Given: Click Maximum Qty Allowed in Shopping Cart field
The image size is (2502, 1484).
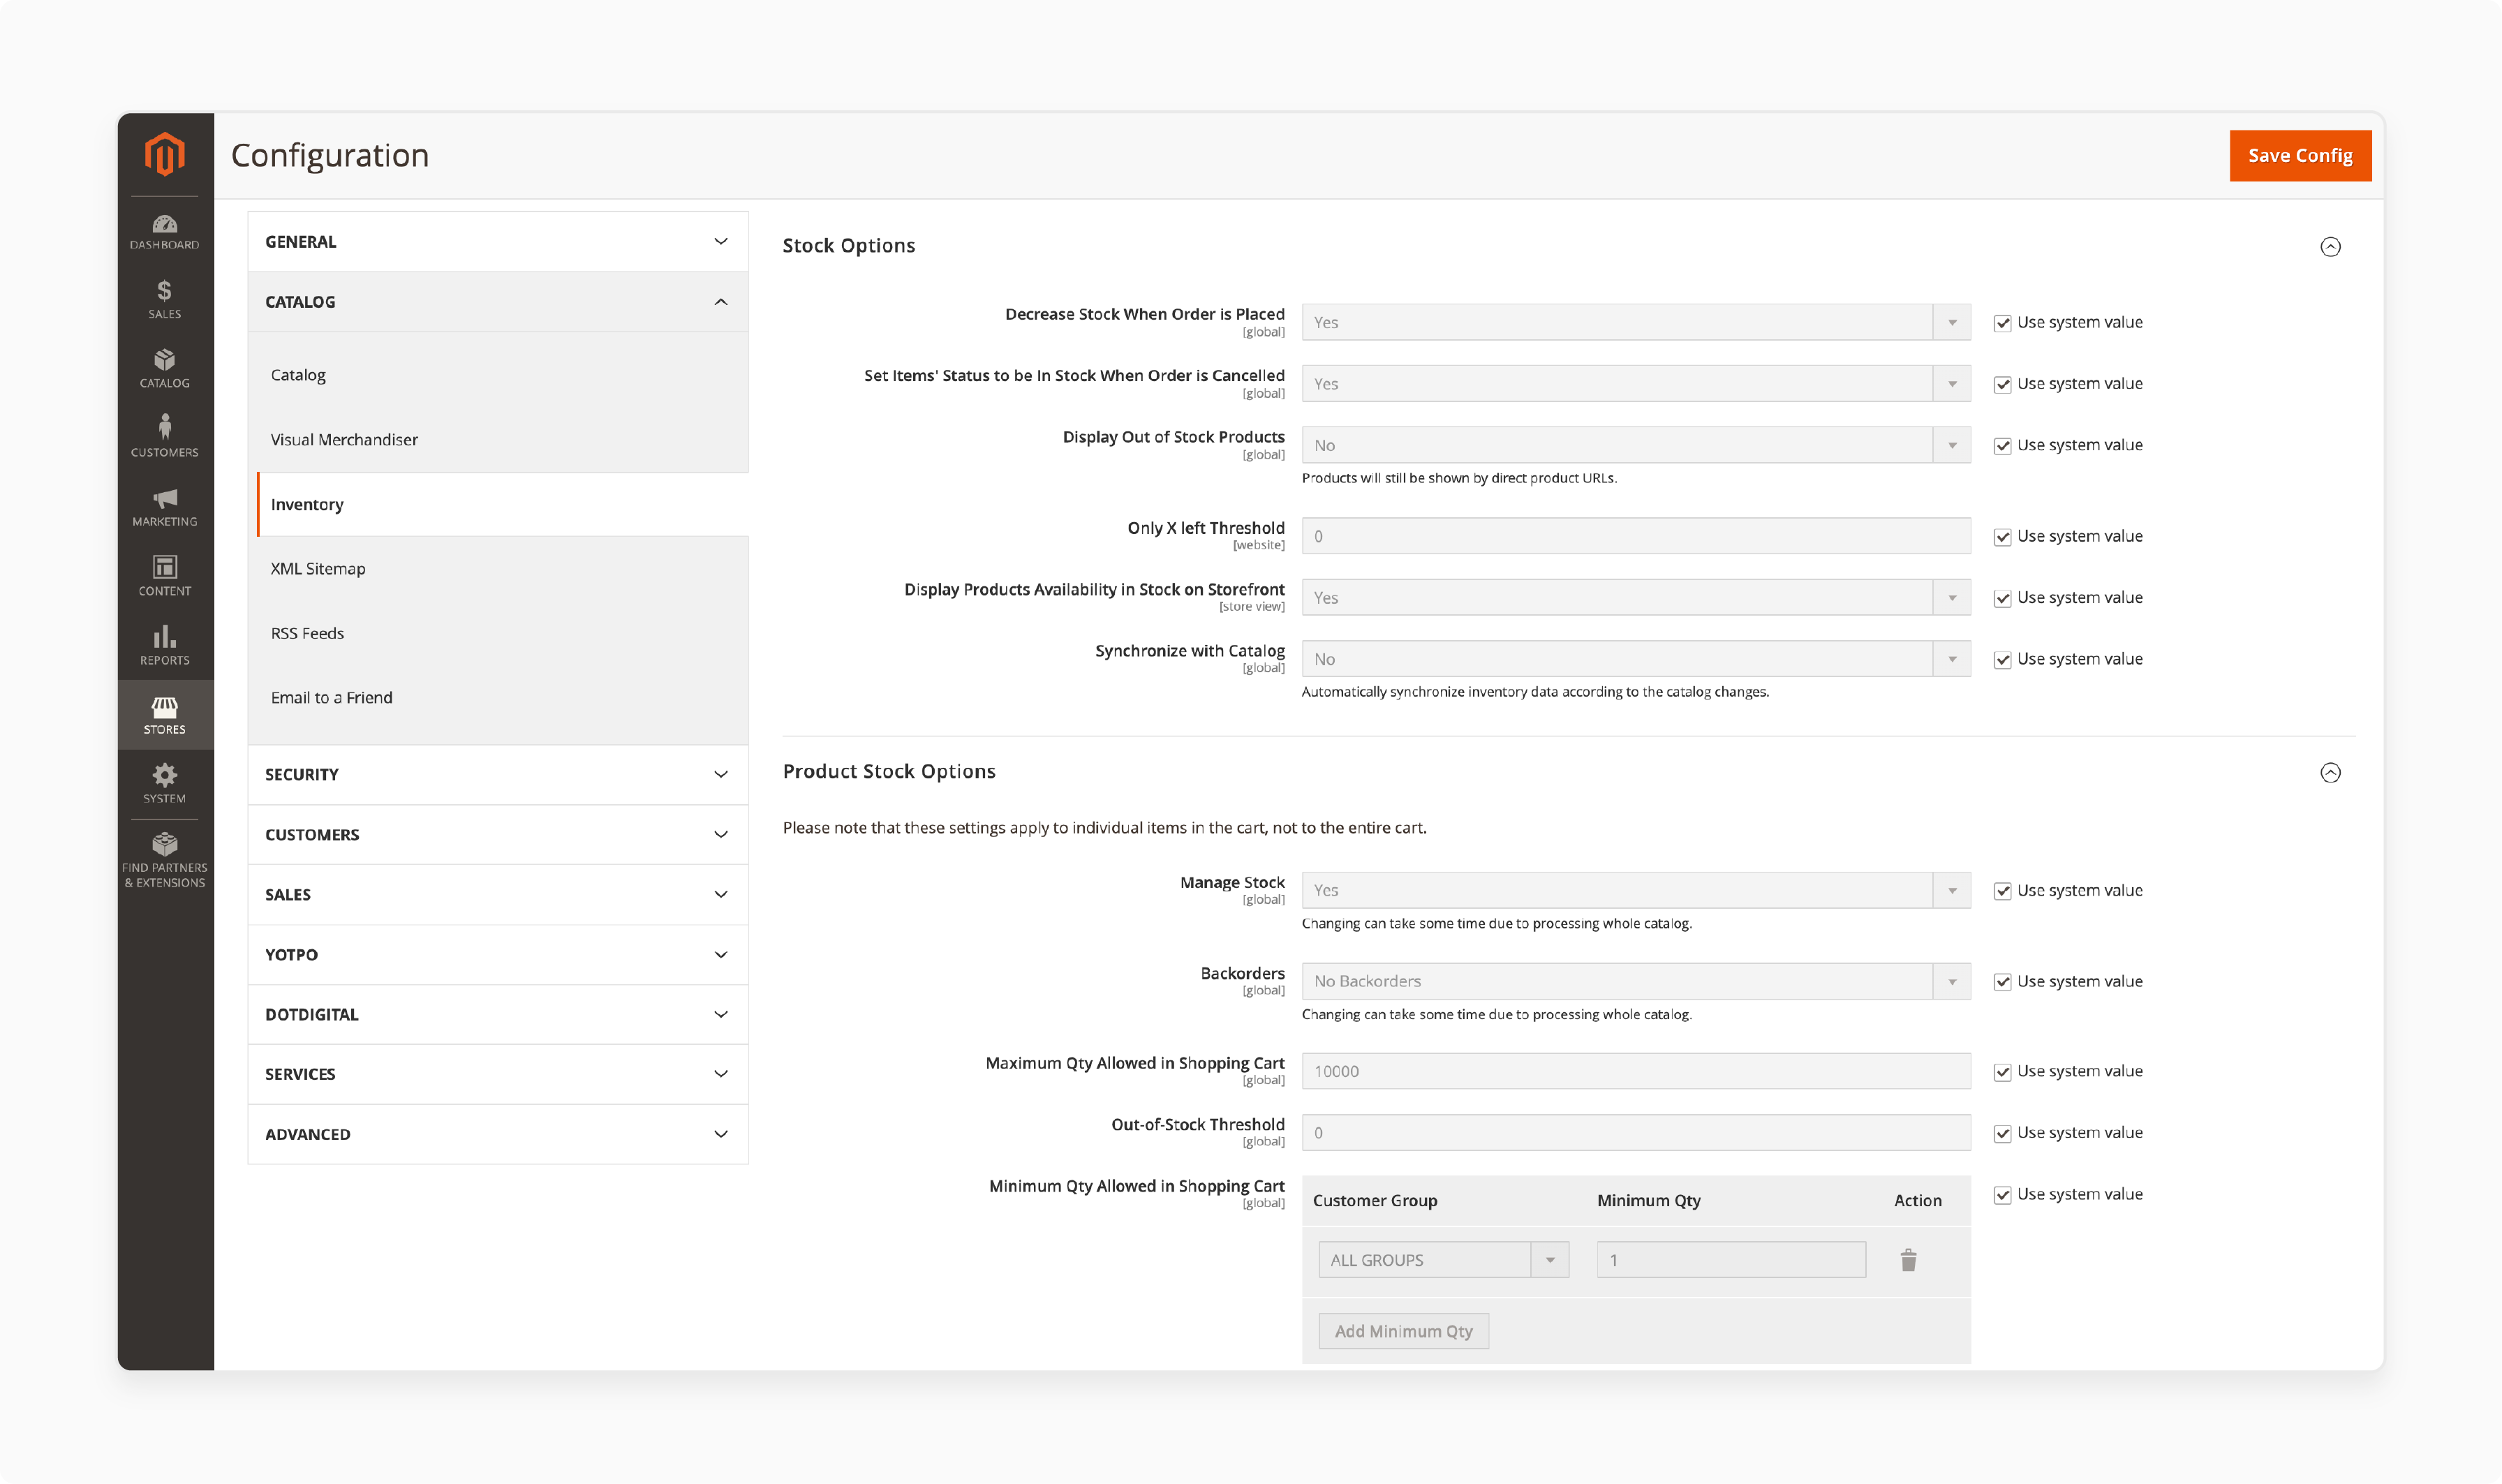Looking at the screenshot, I should 1636,1071.
